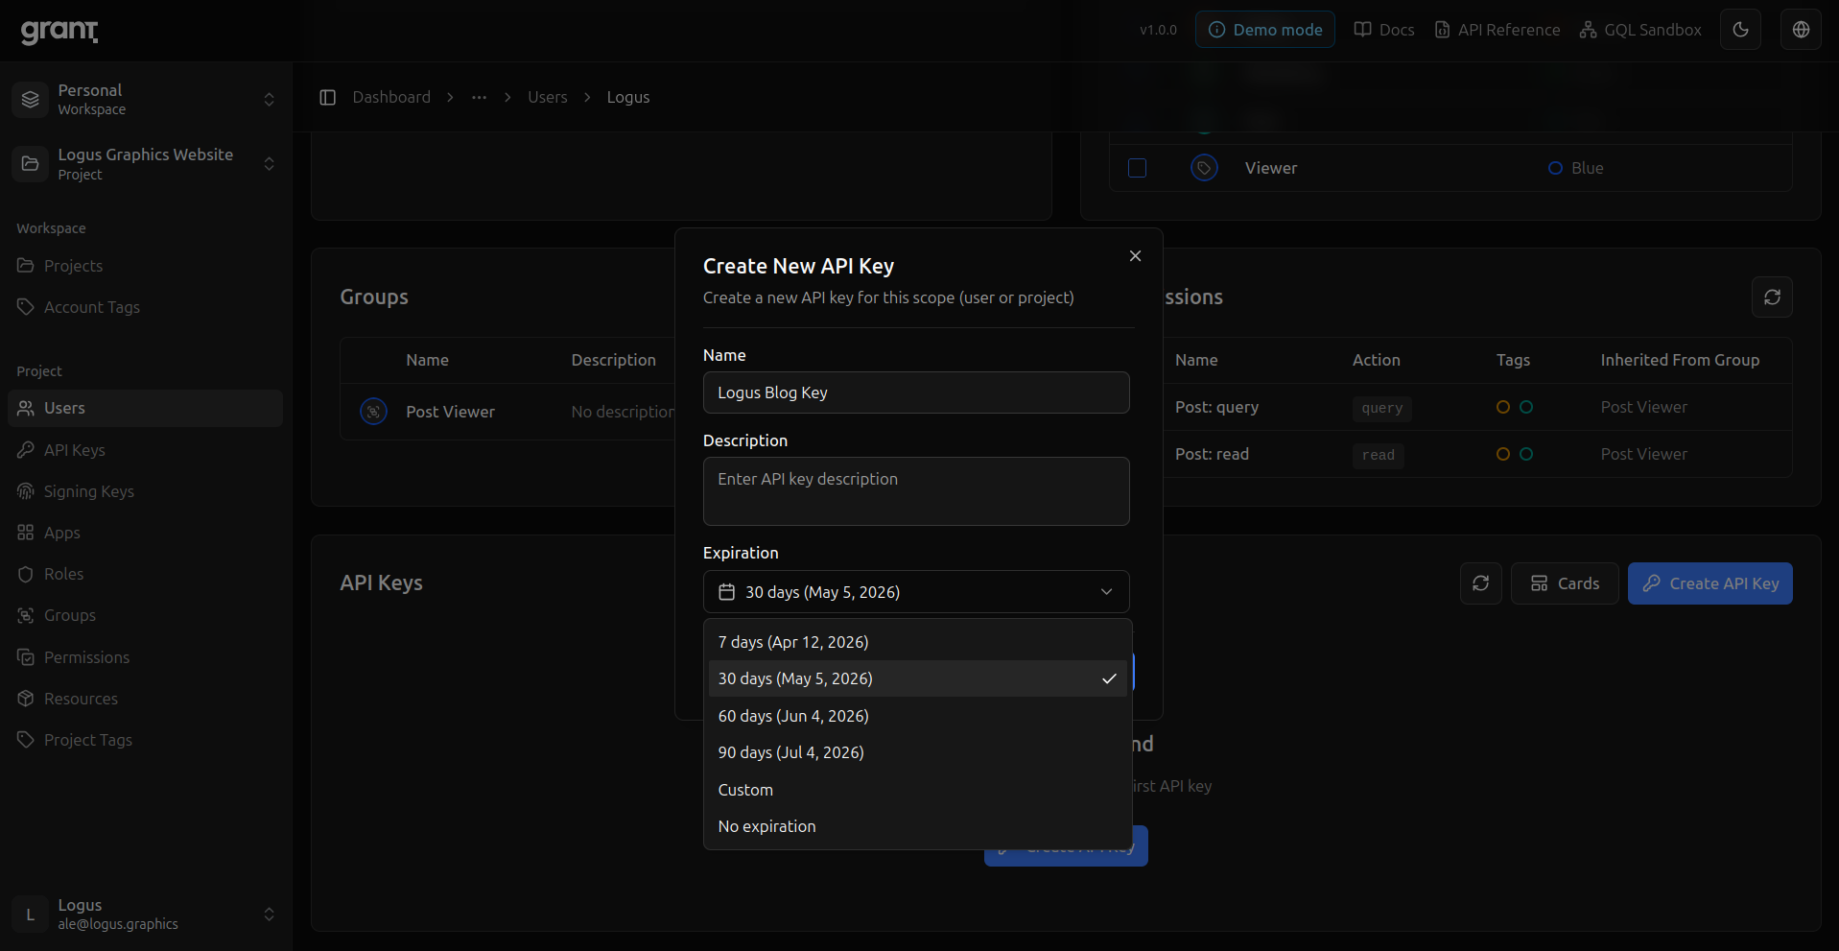Image resolution: width=1839 pixels, height=951 pixels.
Task: Click the query action badge
Action: pos(1381,408)
